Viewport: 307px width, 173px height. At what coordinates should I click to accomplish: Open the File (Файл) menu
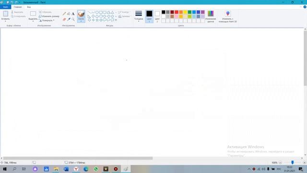coord(6,7)
